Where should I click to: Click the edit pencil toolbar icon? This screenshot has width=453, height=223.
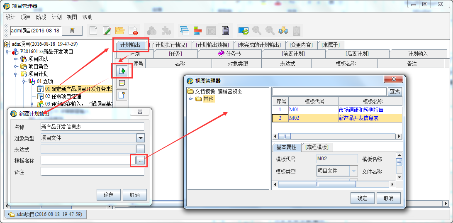point(107,30)
